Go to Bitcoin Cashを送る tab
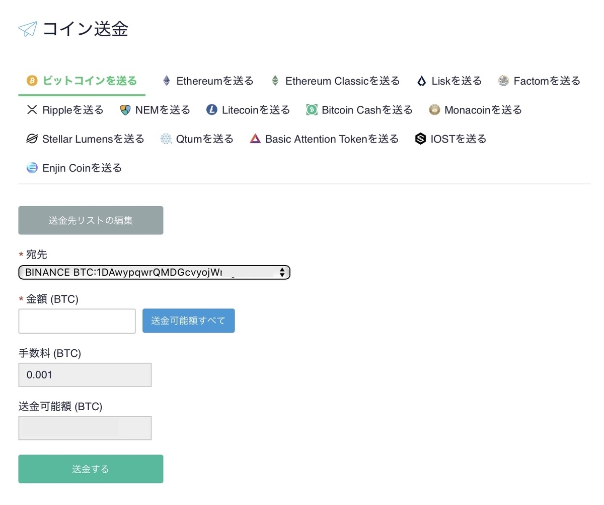604x505 pixels. [x=360, y=110]
